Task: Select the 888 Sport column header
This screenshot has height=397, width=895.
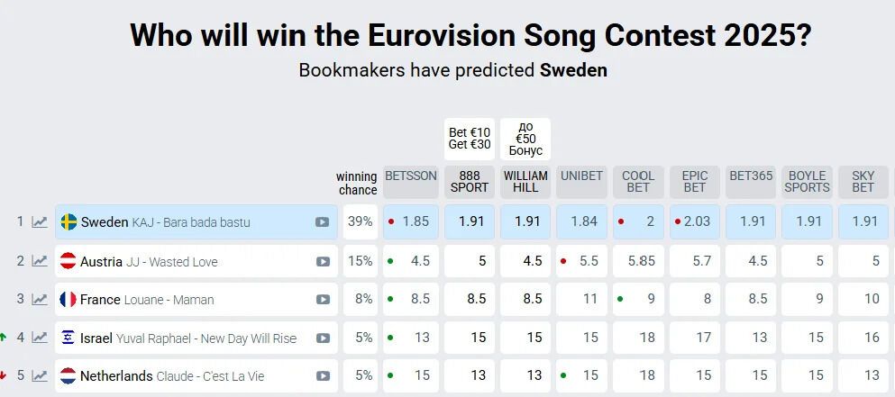Action: 469,182
